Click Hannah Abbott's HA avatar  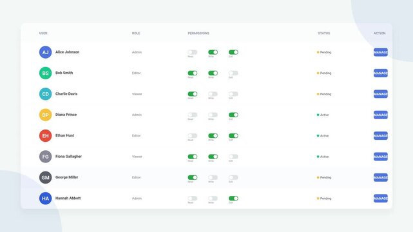click(45, 198)
